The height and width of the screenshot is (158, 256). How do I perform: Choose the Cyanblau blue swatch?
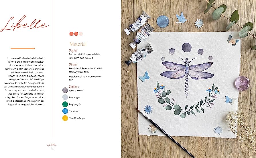[x=65, y=111]
